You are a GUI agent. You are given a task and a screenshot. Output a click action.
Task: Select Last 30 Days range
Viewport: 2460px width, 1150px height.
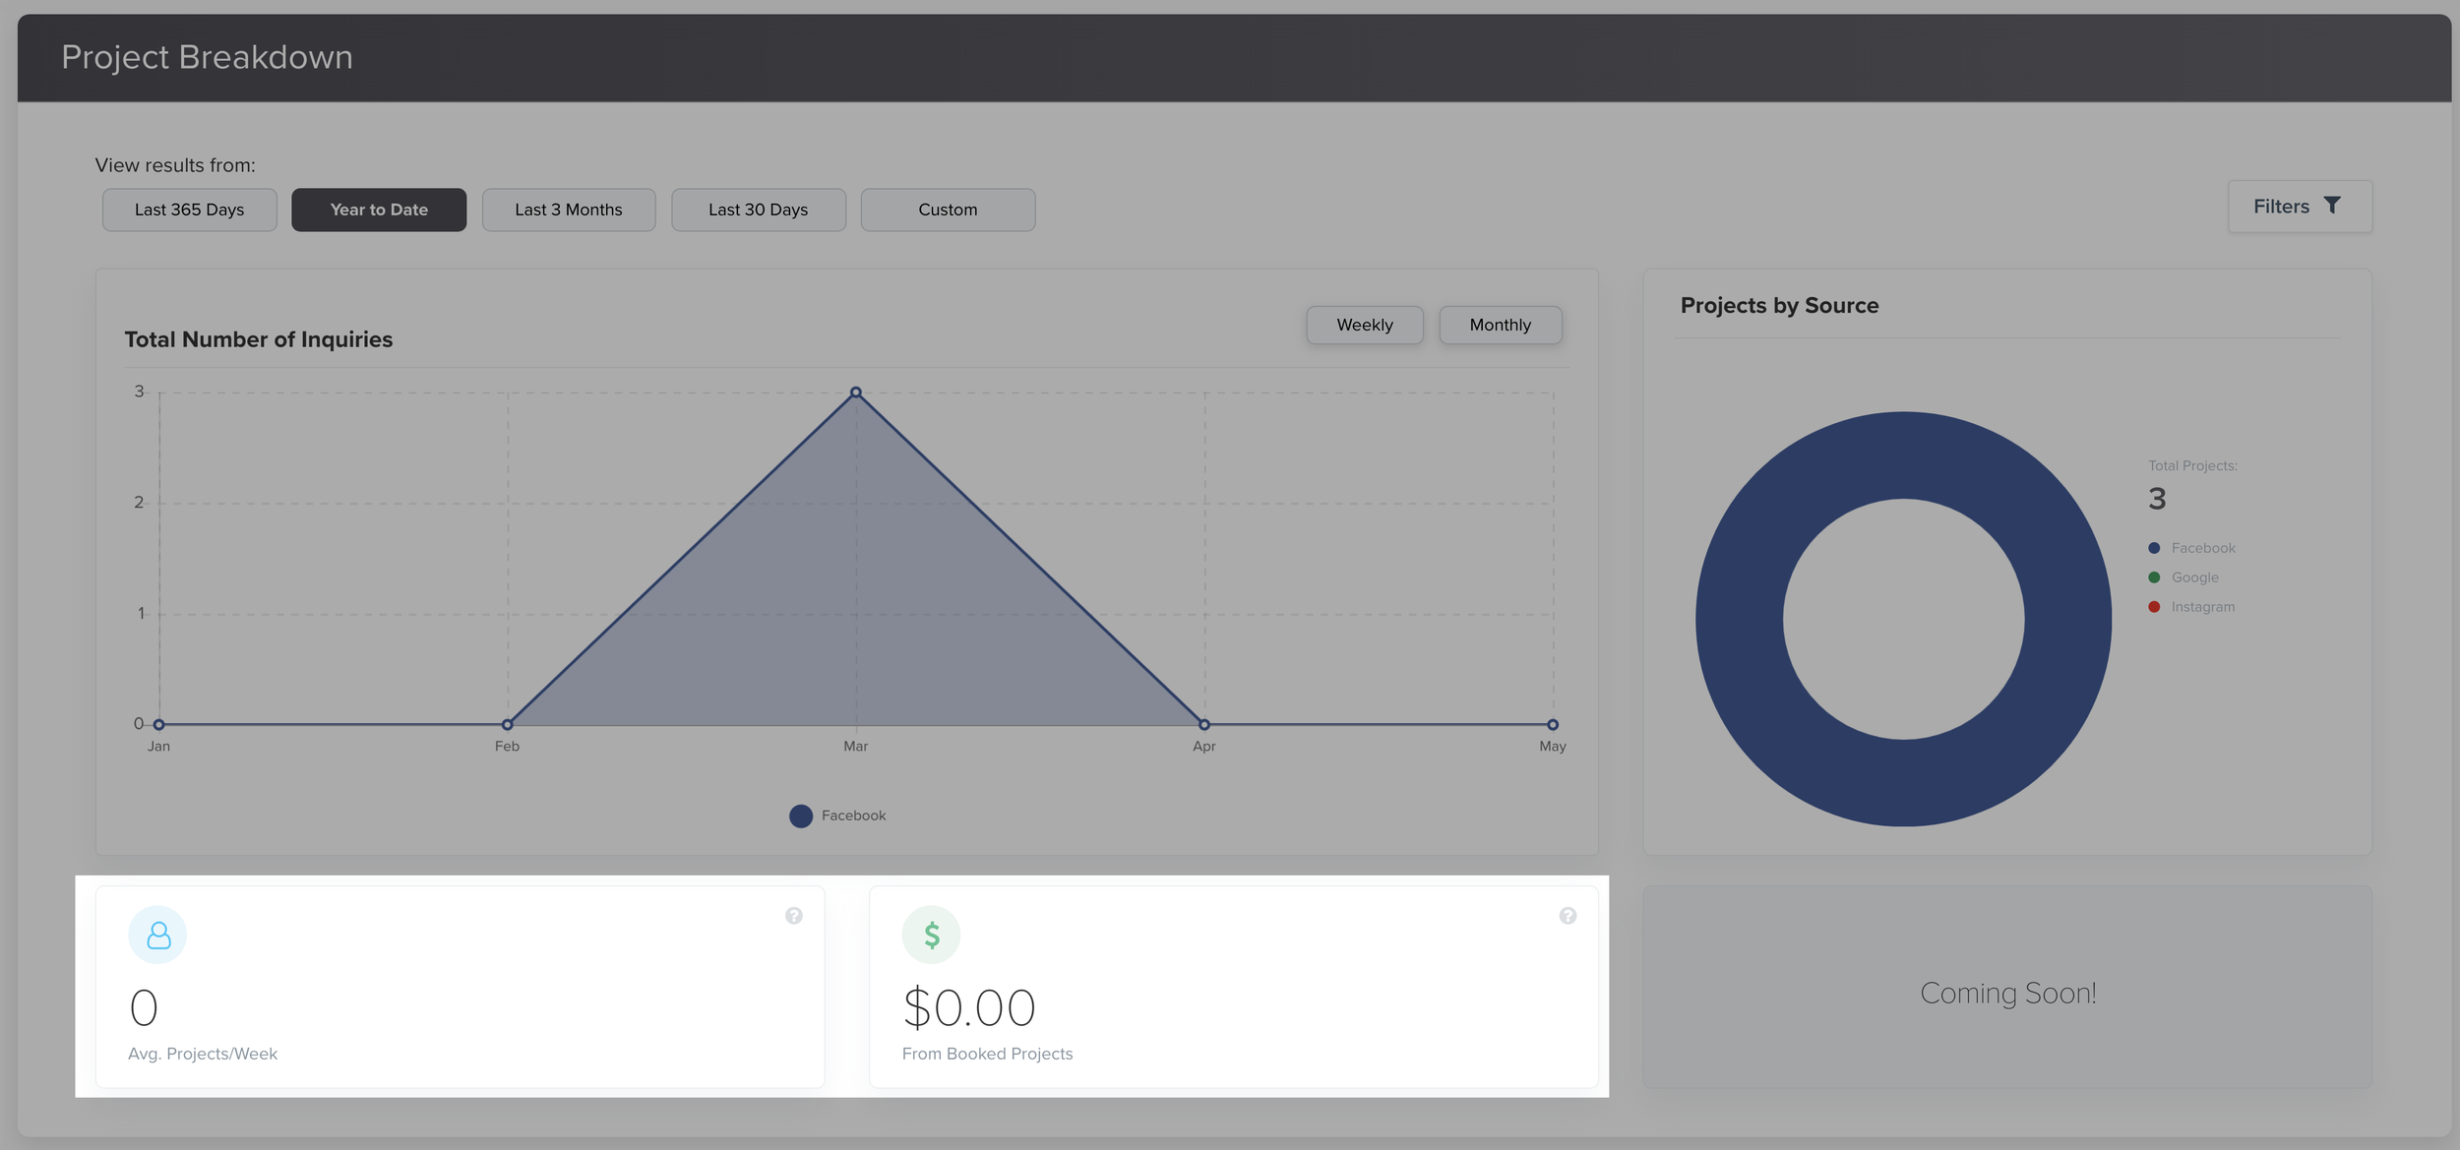(x=758, y=210)
